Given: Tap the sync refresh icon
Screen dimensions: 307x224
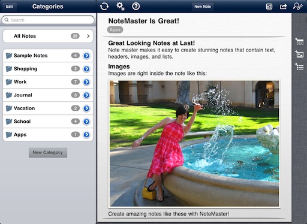Looking at the screenshot, I should 104,7.
